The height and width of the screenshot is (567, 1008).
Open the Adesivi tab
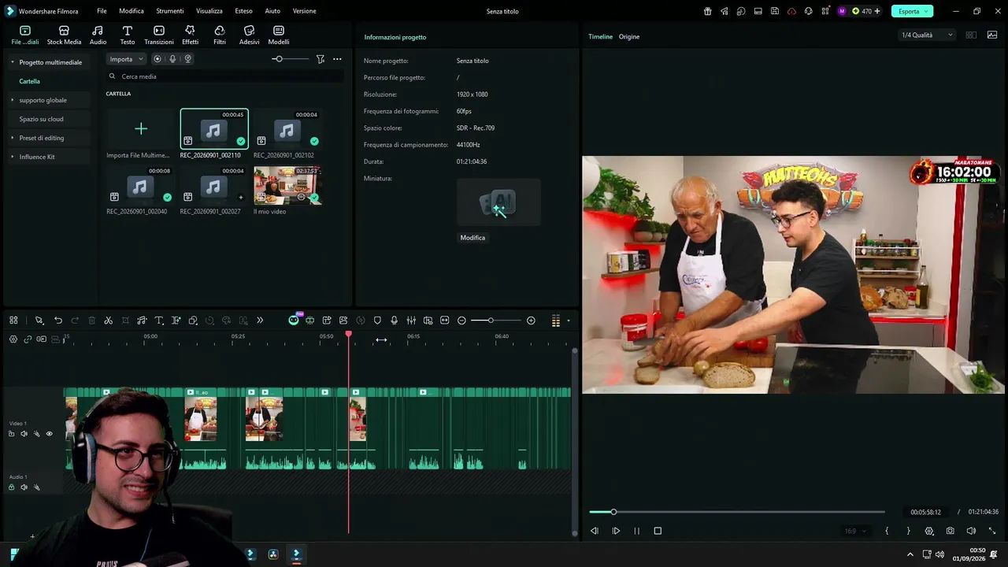(249, 35)
